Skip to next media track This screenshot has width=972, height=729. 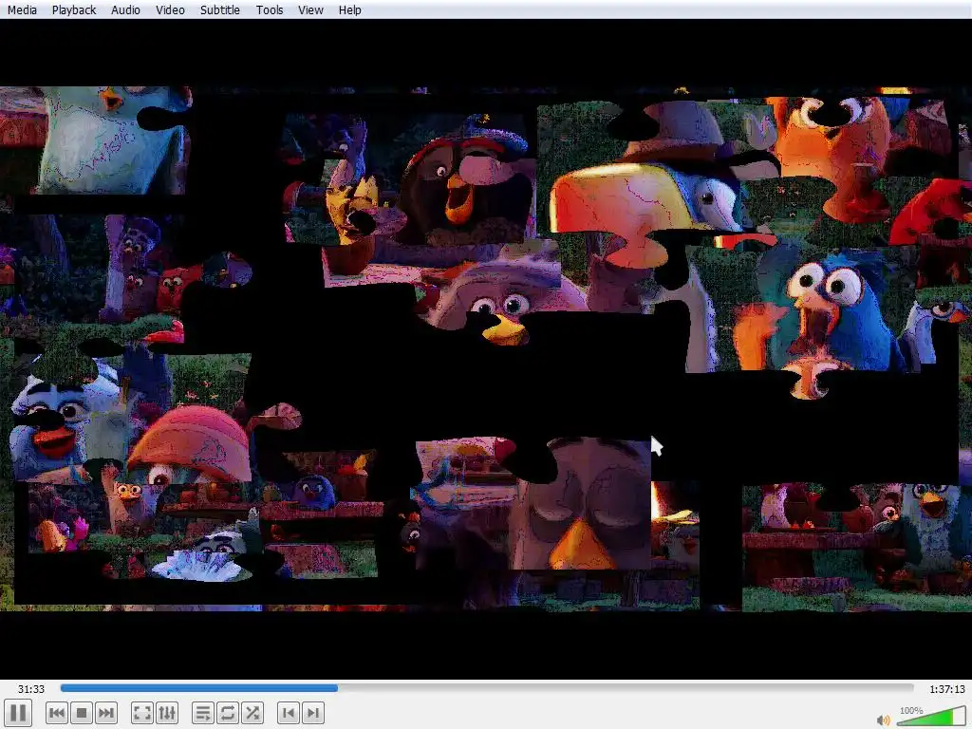pyautogui.click(x=106, y=713)
